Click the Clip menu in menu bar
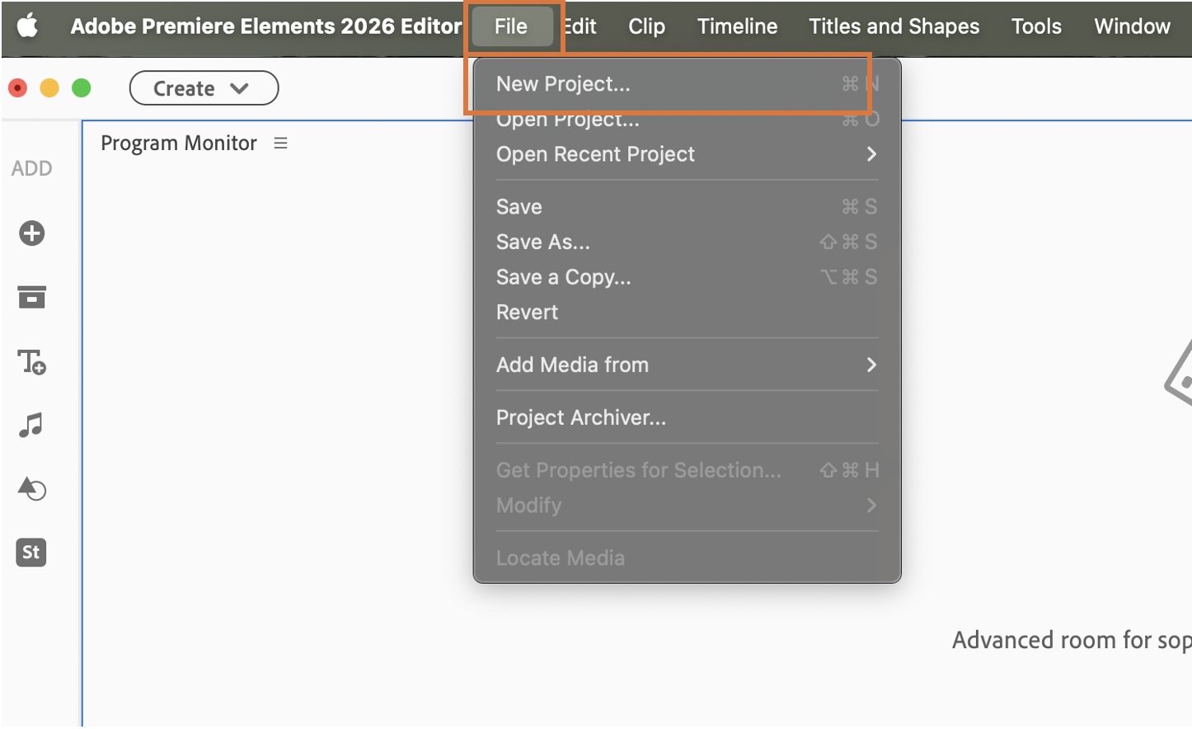Viewport: 1192px width, 729px height. [x=646, y=26]
